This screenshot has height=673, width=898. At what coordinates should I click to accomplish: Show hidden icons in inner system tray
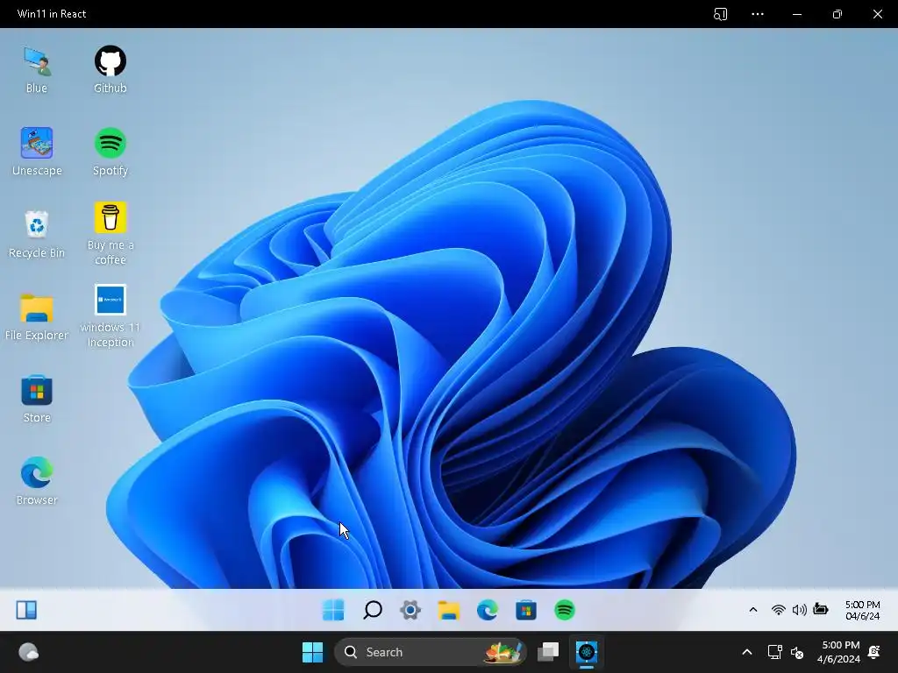(753, 610)
